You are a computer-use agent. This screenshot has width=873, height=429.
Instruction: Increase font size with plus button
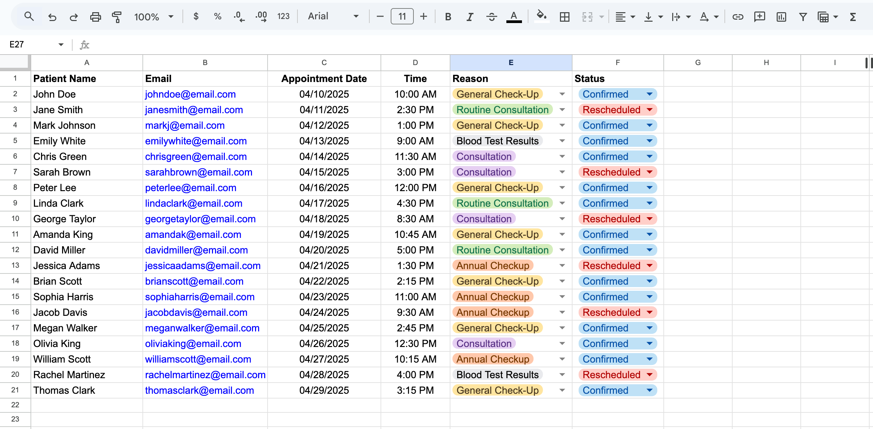point(423,16)
